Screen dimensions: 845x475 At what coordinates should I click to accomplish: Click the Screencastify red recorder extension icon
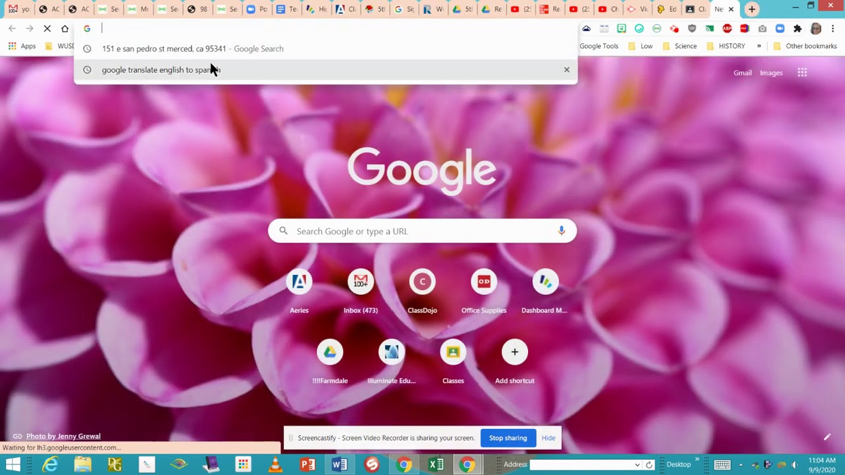pos(674,28)
